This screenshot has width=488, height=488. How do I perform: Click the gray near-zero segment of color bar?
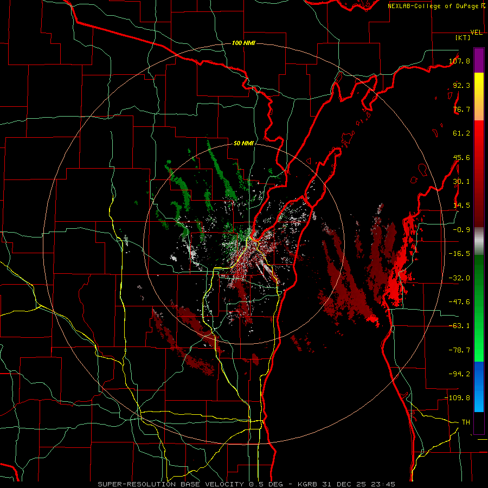(479, 241)
